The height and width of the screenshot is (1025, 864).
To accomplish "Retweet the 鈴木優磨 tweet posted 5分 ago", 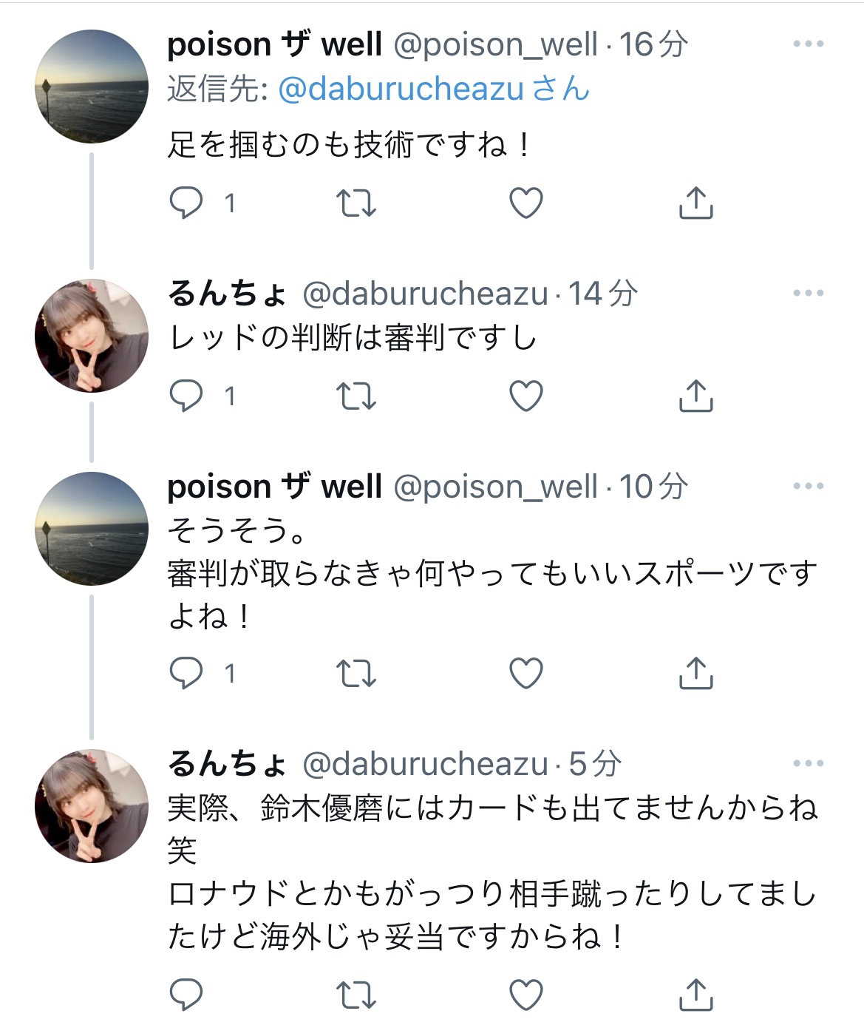I will (356, 995).
